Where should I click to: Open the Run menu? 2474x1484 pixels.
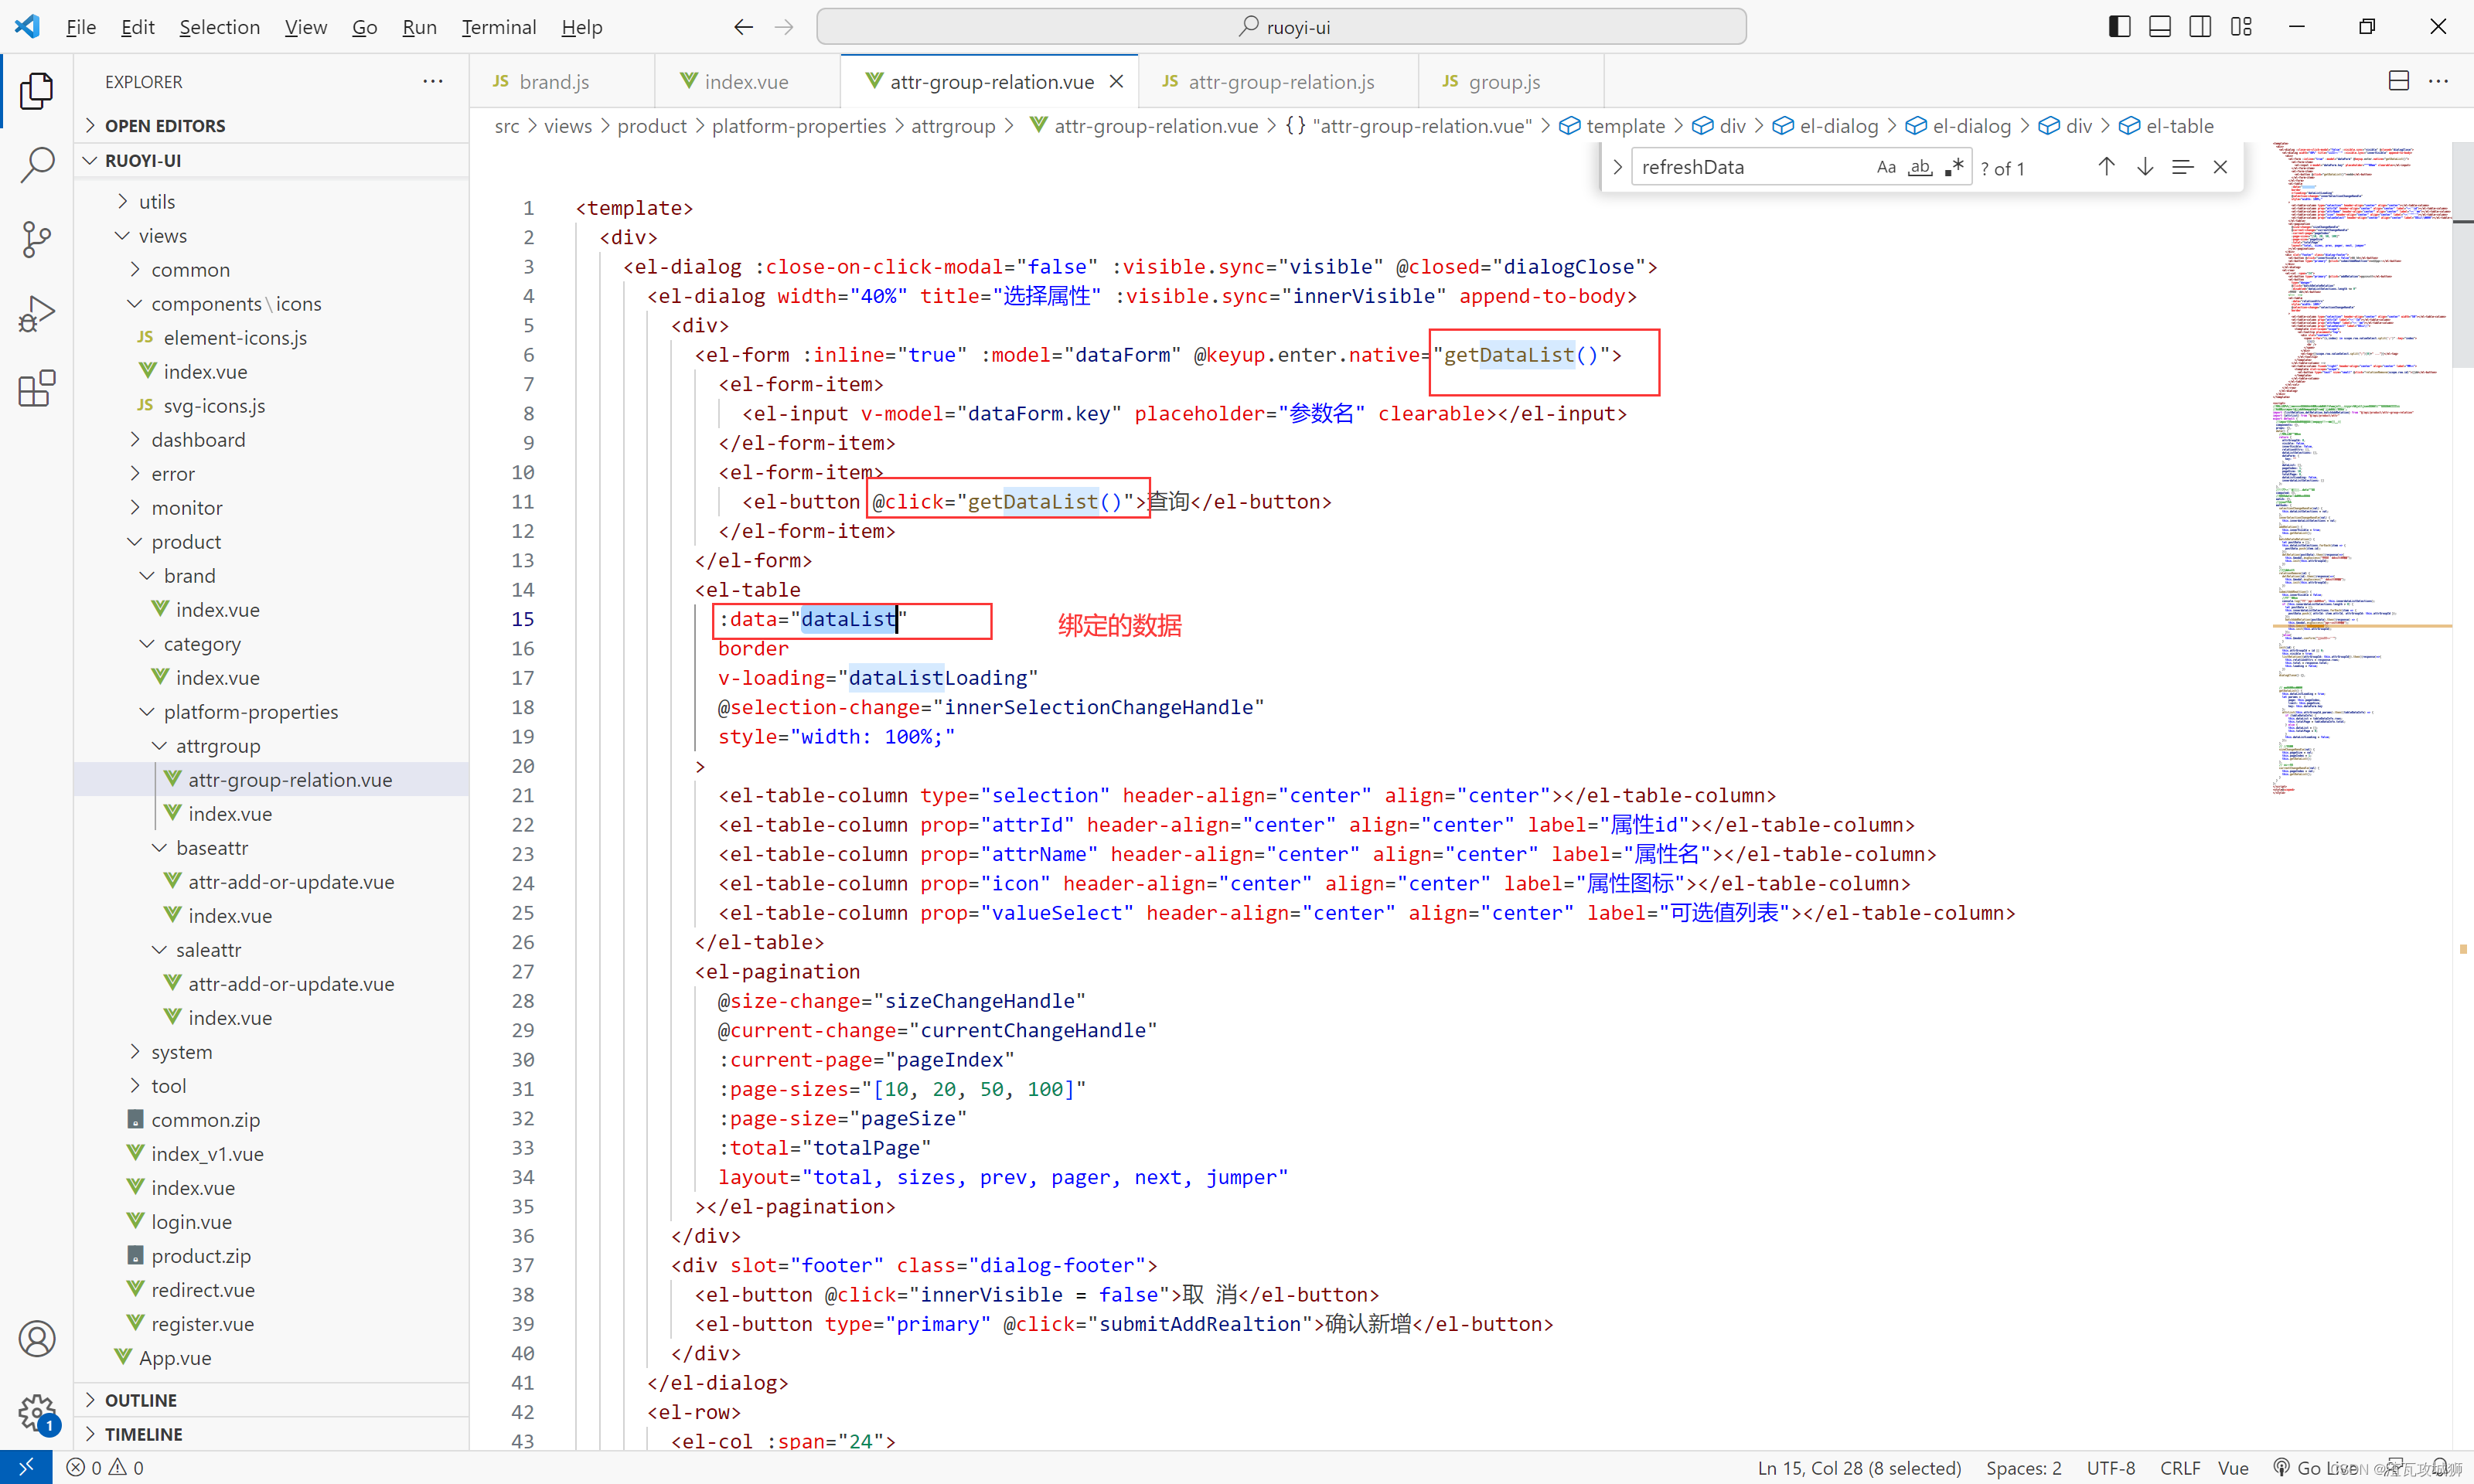tap(419, 27)
